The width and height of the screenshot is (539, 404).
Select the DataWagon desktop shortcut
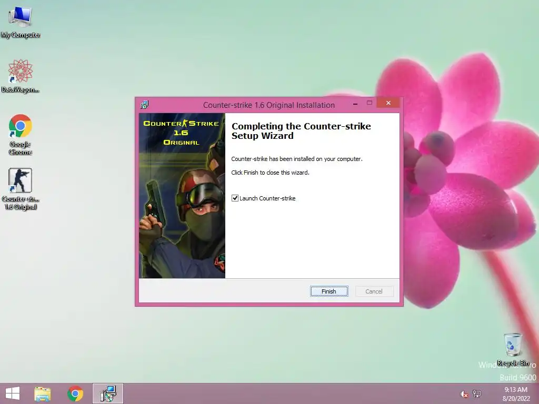click(x=21, y=76)
